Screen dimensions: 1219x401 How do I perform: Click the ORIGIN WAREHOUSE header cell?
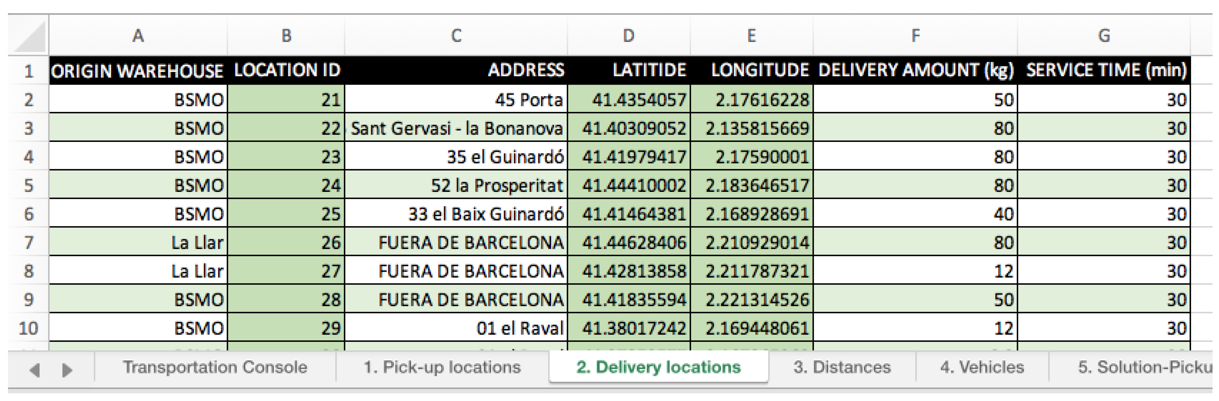point(138,71)
